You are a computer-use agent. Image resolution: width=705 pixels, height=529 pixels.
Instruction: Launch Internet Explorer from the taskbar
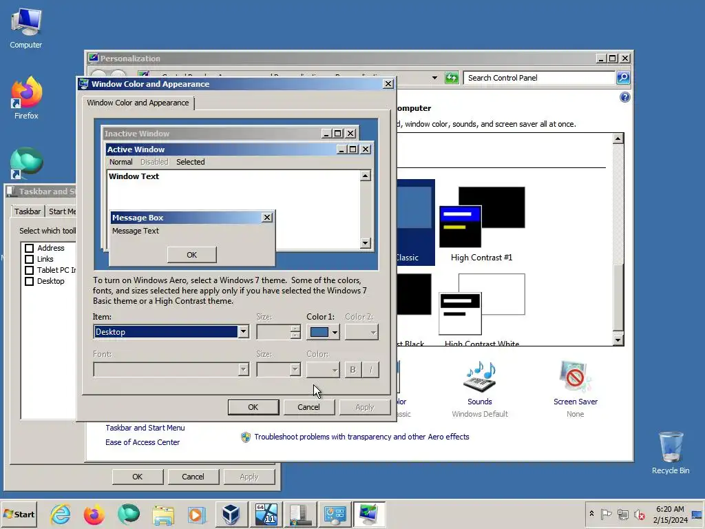coord(61,514)
